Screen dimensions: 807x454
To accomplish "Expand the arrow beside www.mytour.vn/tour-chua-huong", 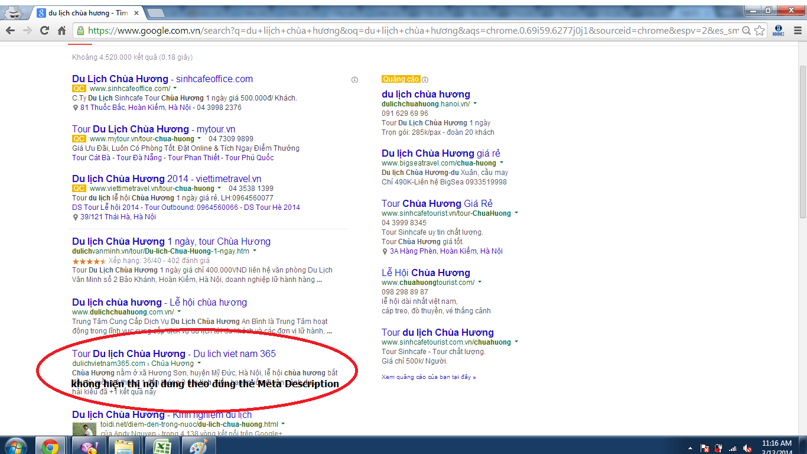I will pyautogui.click(x=199, y=138).
